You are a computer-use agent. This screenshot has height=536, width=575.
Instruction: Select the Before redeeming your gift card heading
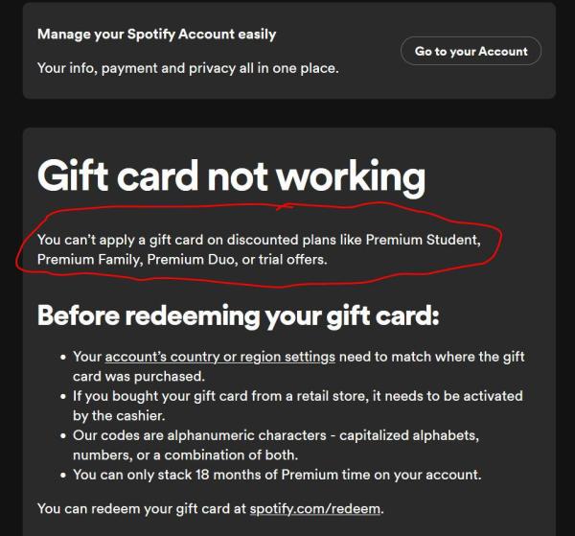click(x=238, y=316)
